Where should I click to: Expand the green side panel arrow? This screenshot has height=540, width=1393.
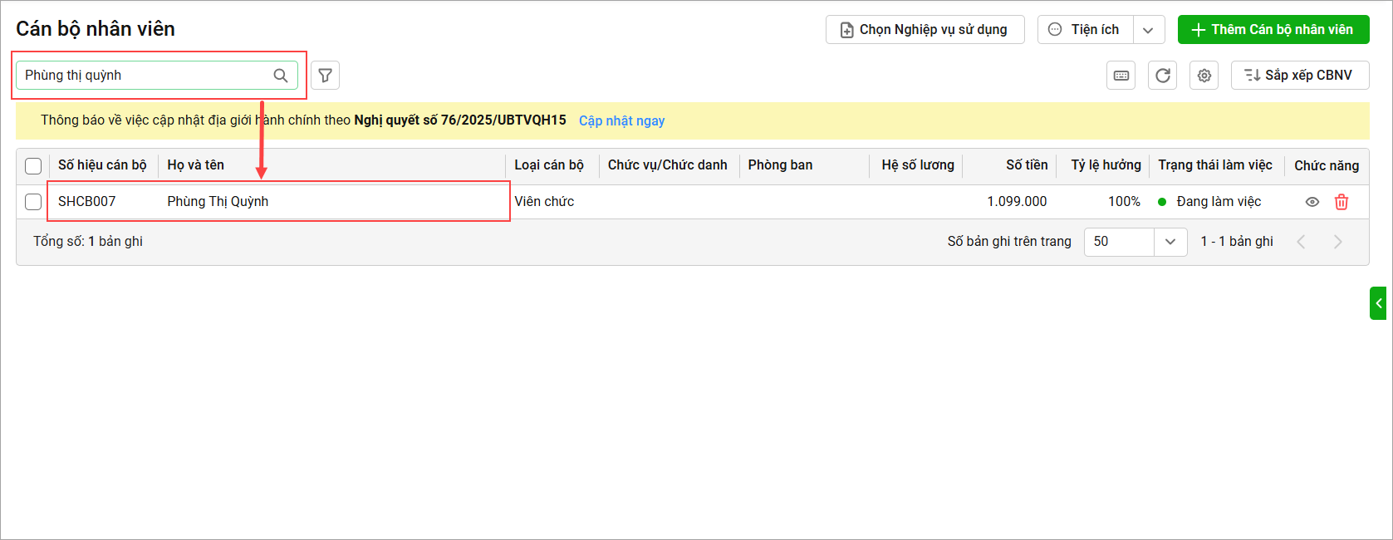[x=1378, y=303]
